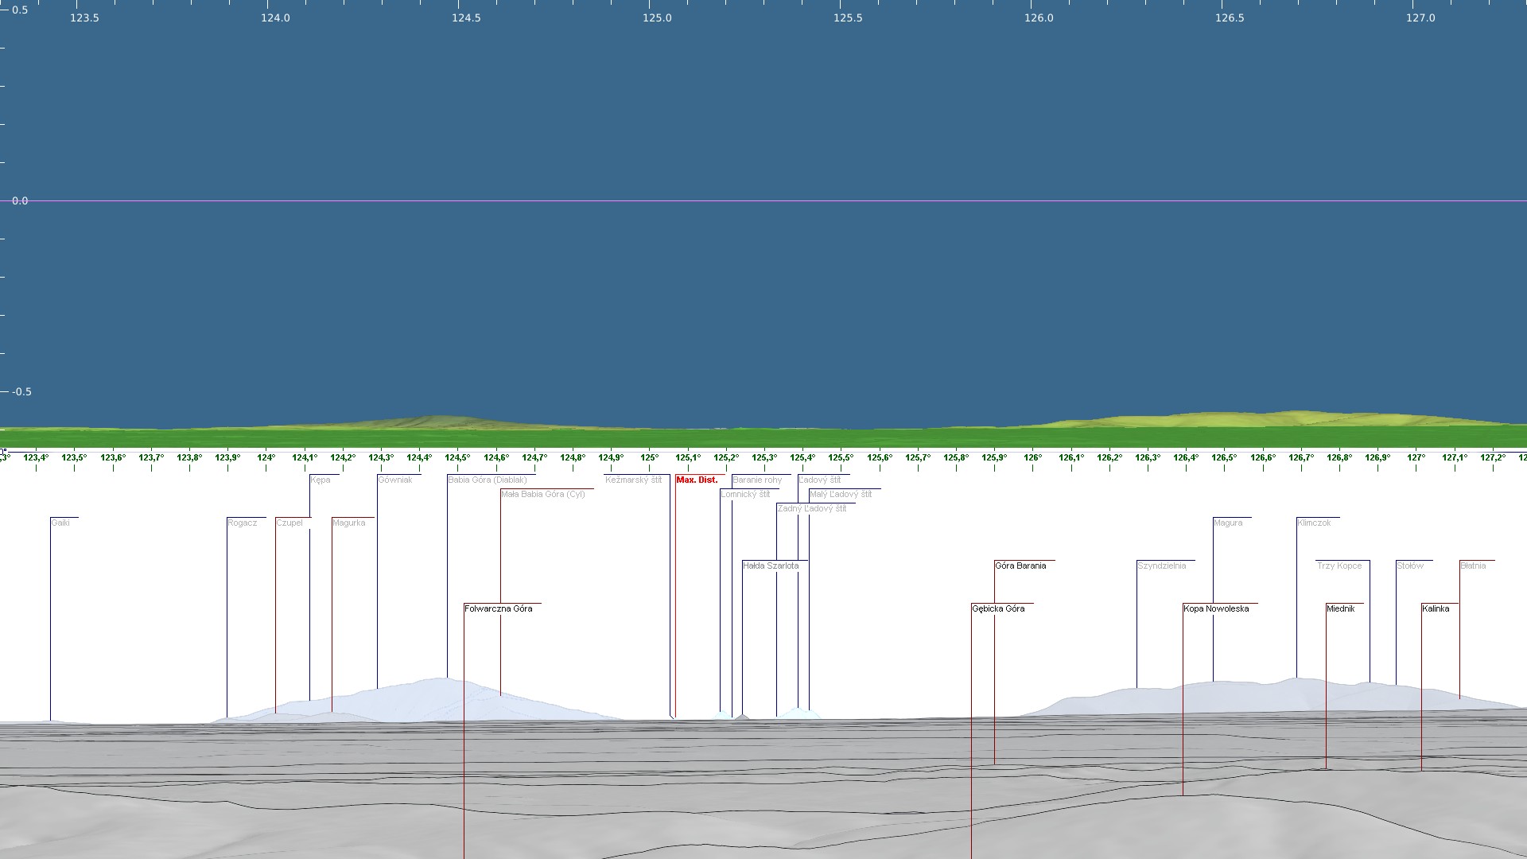The width and height of the screenshot is (1527, 859).
Task: Select the Kępa peak label
Action: click(321, 480)
